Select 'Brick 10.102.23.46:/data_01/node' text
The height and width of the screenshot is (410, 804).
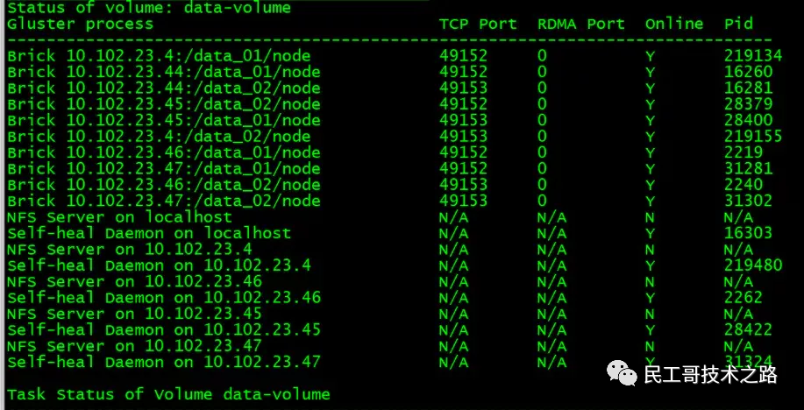click(x=164, y=152)
